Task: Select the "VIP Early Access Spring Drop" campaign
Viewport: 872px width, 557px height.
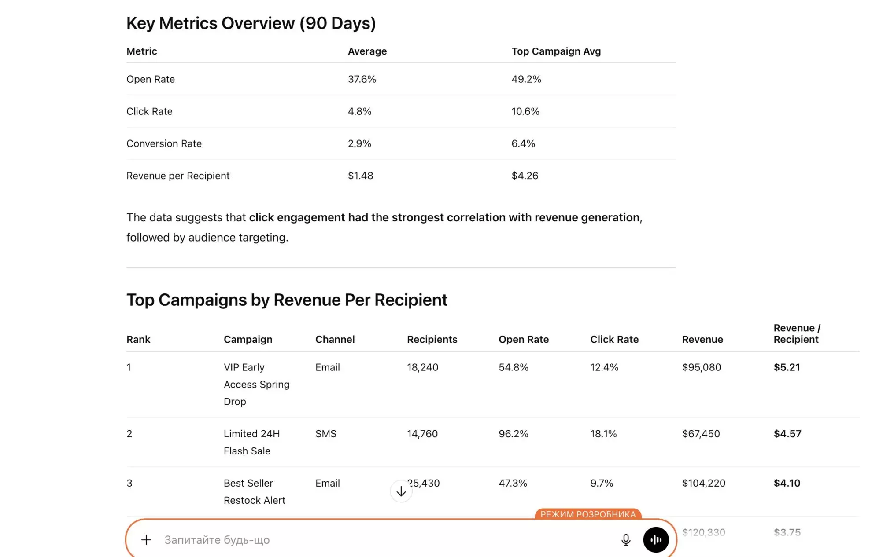Action: [x=256, y=384]
